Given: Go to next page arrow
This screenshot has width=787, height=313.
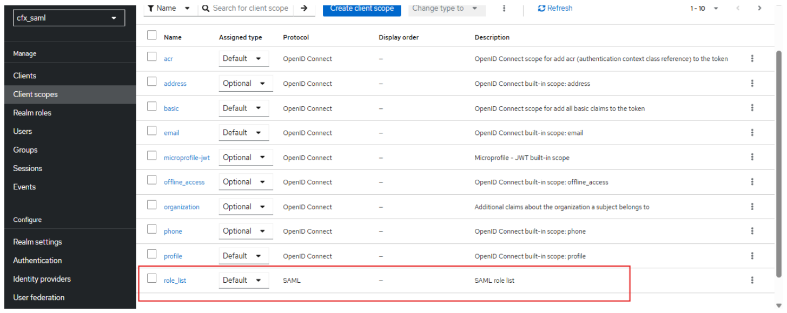Looking at the screenshot, I should coord(759,8).
